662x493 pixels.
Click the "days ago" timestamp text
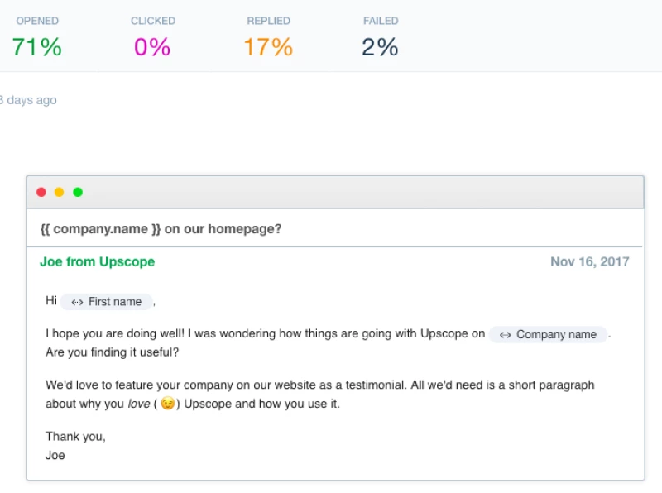point(29,100)
